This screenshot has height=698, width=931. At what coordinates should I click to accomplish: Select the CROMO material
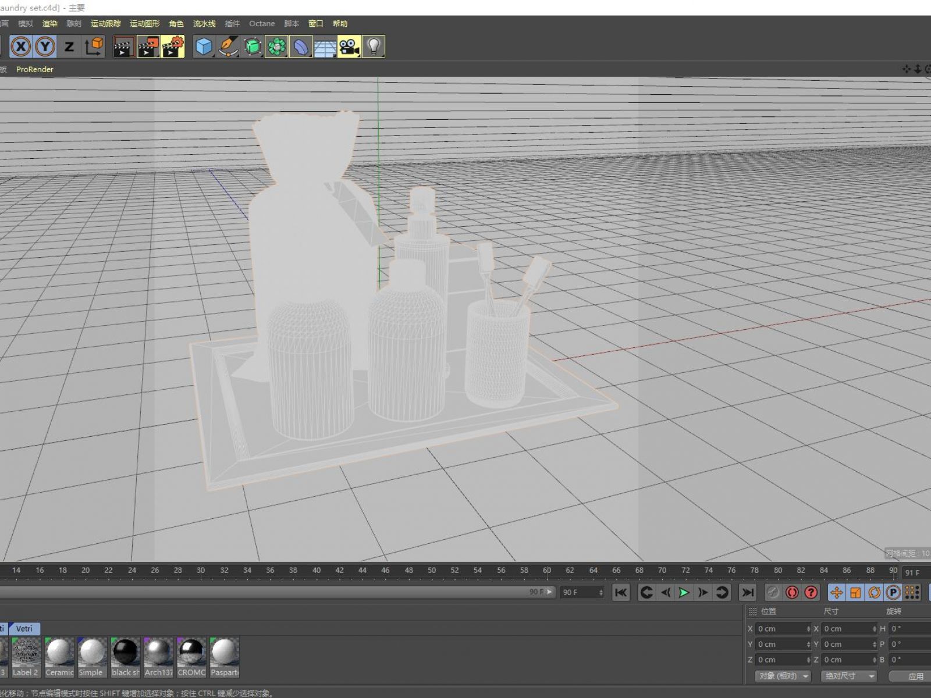(191, 657)
